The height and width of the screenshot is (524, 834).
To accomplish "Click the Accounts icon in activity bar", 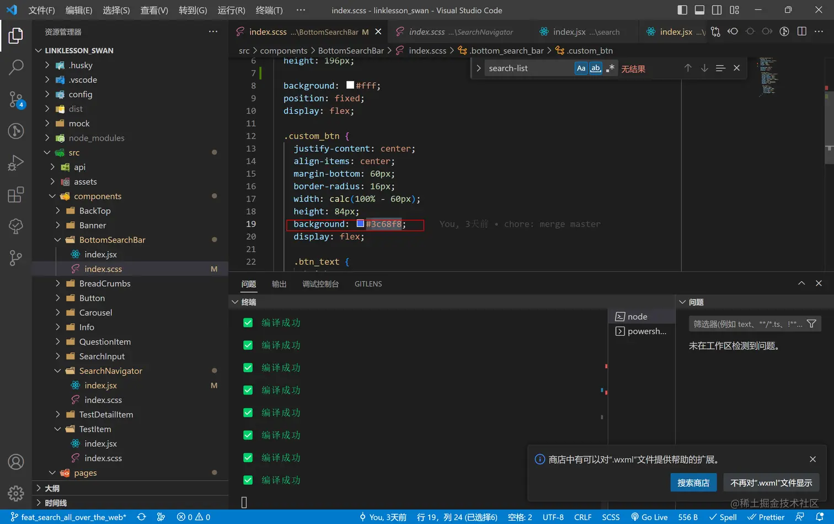I will pos(16,462).
